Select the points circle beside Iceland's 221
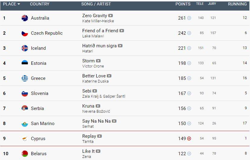The width and height of the screenshot is (250, 160). click(189, 48)
